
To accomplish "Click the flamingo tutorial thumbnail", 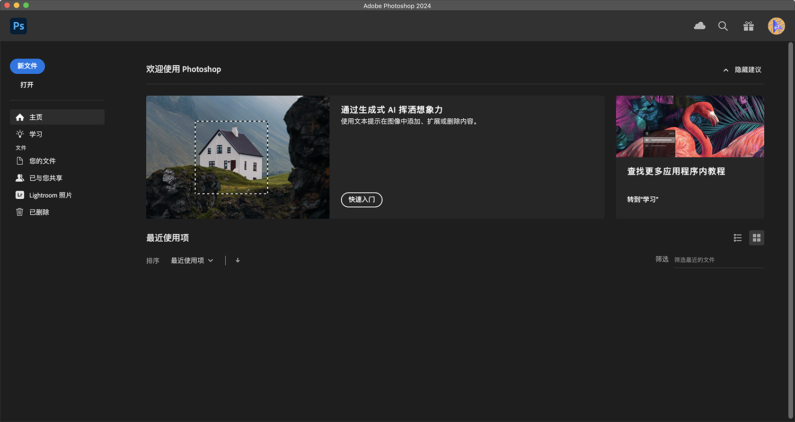I will pyautogui.click(x=690, y=126).
